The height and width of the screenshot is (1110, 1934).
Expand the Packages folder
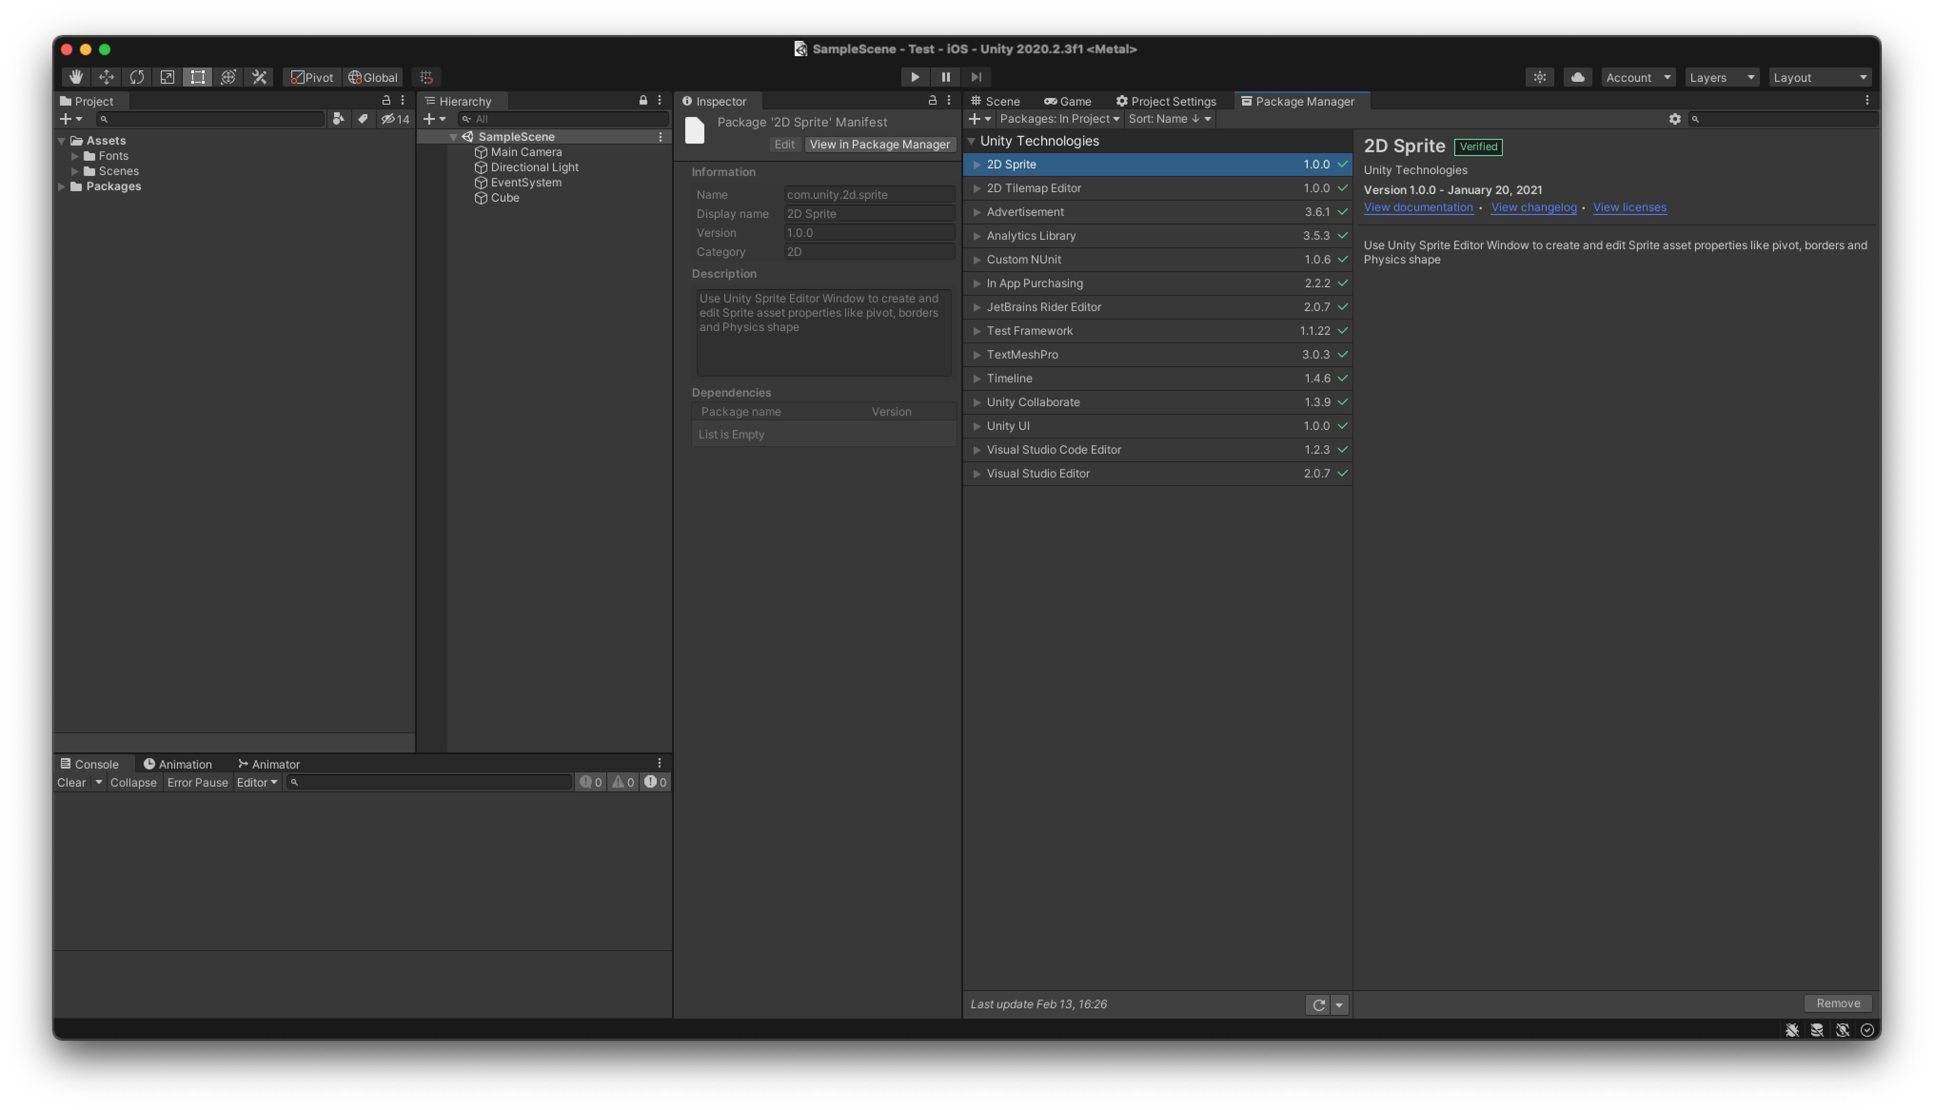(62, 186)
